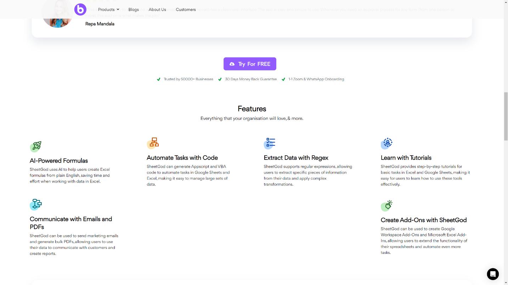Click the cloud download icon in Try For FREE

tap(232, 64)
